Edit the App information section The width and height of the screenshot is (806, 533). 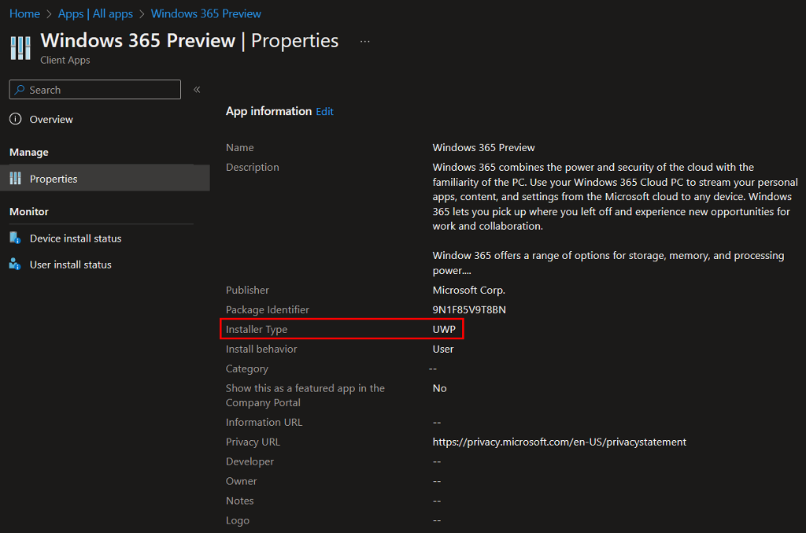324,112
